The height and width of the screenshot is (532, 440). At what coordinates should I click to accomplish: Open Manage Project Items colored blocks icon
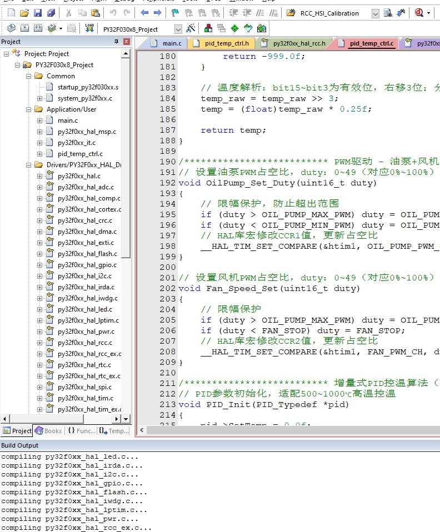click(208, 28)
